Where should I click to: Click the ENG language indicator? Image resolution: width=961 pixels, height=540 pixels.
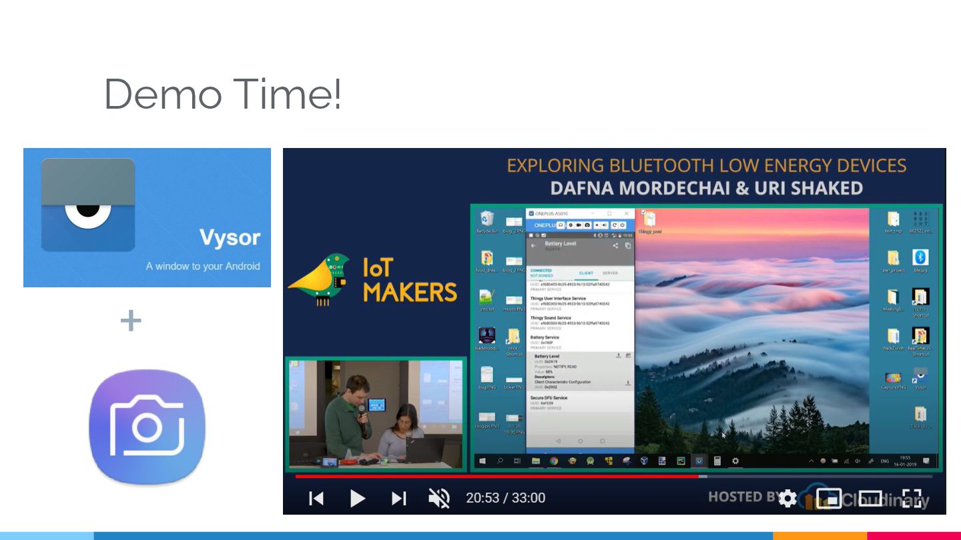pyautogui.click(x=884, y=461)
